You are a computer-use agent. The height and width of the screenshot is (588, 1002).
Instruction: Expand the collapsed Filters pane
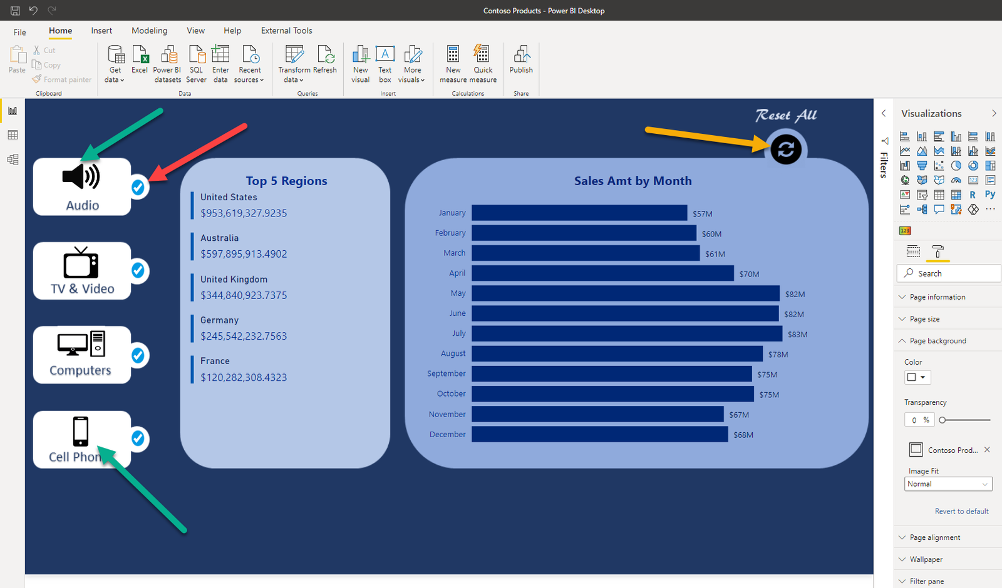point(884,113)
